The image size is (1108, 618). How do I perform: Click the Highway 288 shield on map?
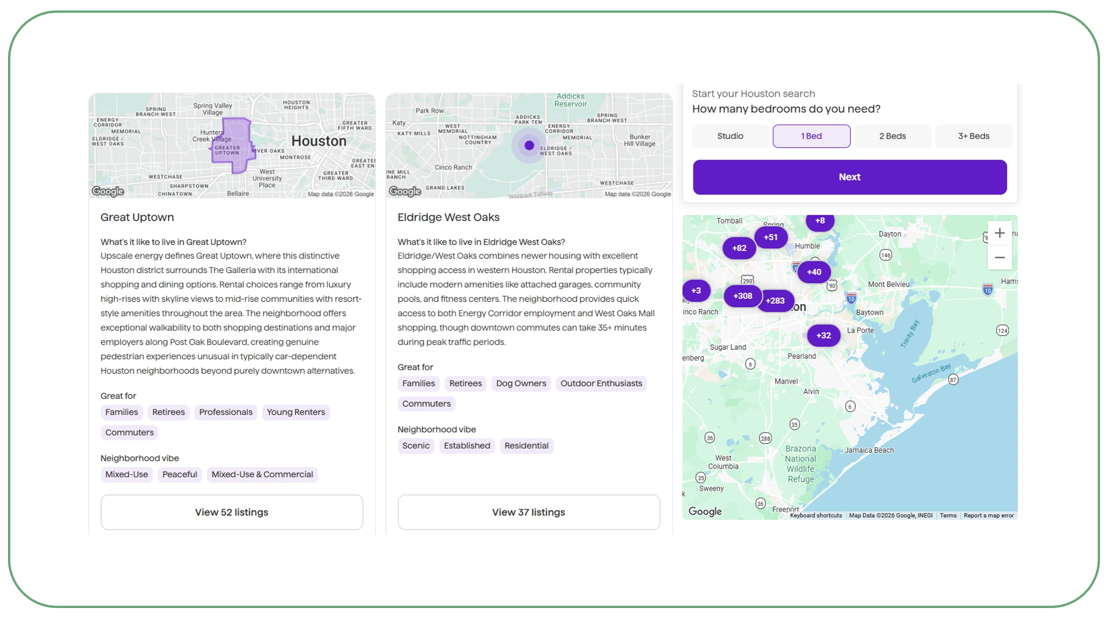pyautogui.click(x=765, y=439)
